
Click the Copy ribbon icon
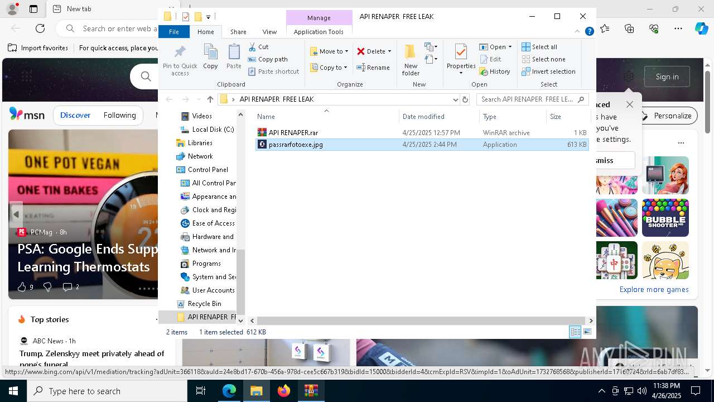(x=210, y=57)
